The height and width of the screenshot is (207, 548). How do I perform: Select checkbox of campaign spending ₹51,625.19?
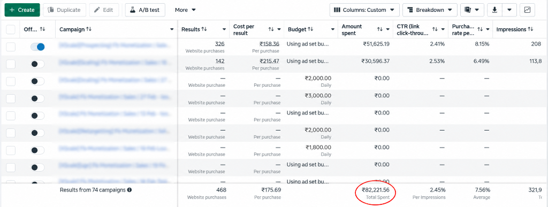coord(11,47)
